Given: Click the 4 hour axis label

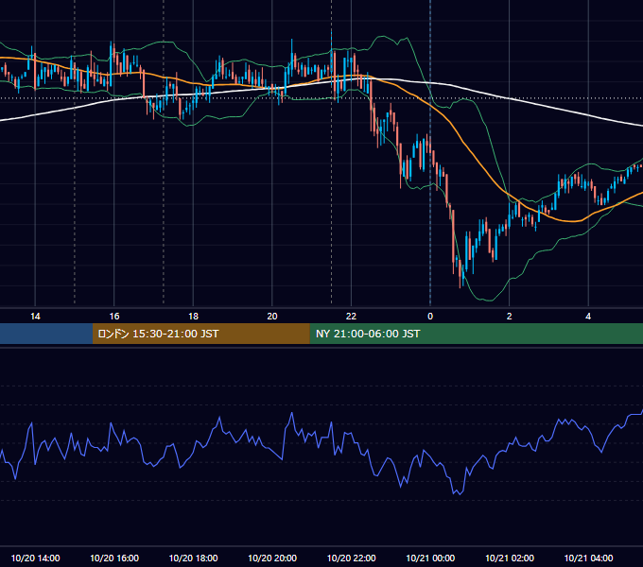Looking at the screenshot, I should click(588, 317).
